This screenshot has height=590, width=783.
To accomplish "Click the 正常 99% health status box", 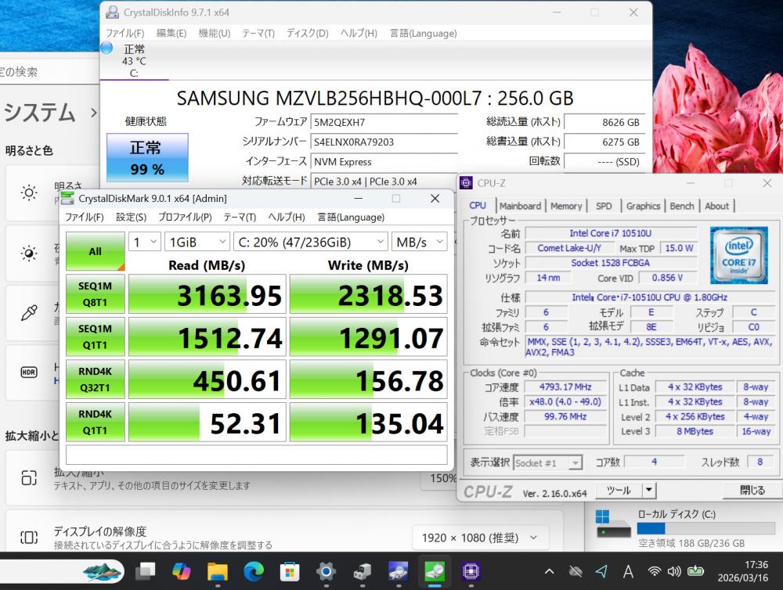I will [x=147, y=157].
